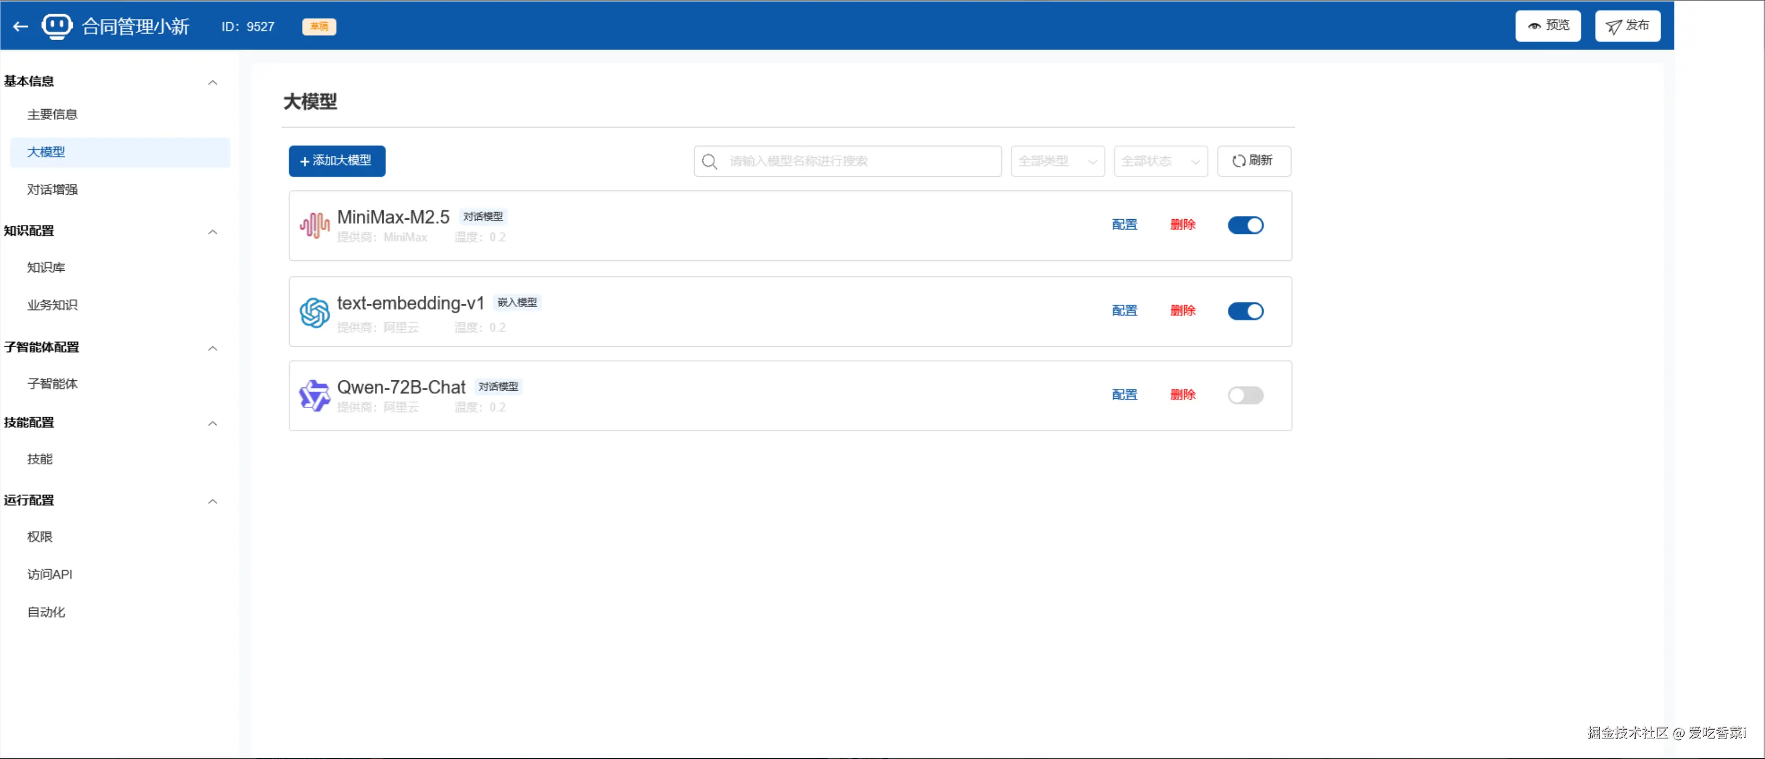Click 删除 for Qwen-72B-Chat
The height and width of the screenshot is (759, 1765).
coord(1182,396)
